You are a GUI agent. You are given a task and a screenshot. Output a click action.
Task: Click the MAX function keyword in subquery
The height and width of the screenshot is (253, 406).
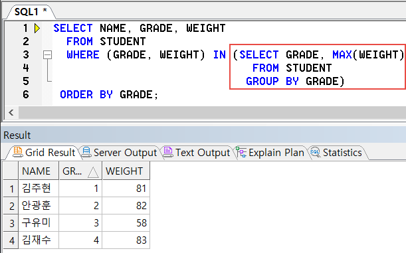point(342,55)
